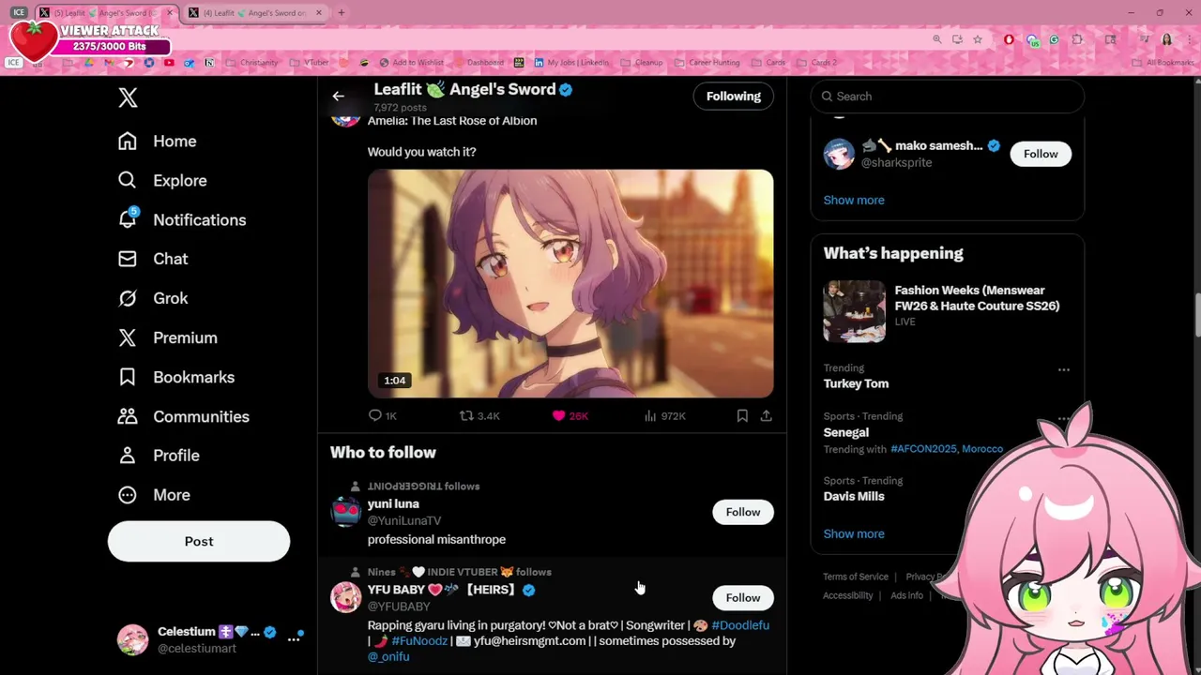The image size is (1201, 675).
Task: Open the Outlook bookmark icon
Action: tap(189, 63)
